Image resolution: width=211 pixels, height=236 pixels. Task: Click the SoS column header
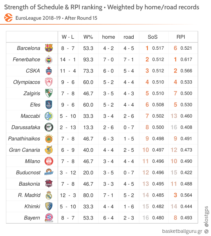coord(153,37)
